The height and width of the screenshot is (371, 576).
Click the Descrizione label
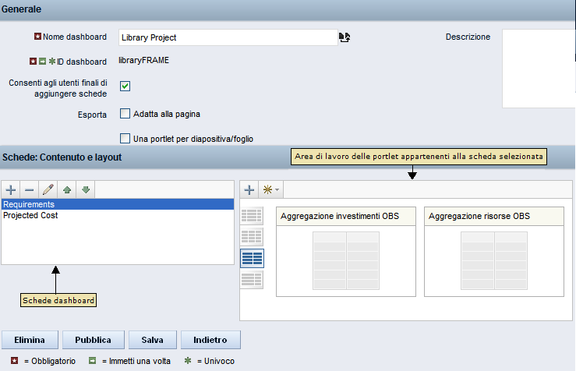click(468, 37)
